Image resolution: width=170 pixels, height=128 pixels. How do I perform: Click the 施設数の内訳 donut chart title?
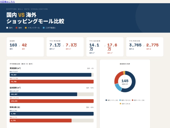(125, 64)
